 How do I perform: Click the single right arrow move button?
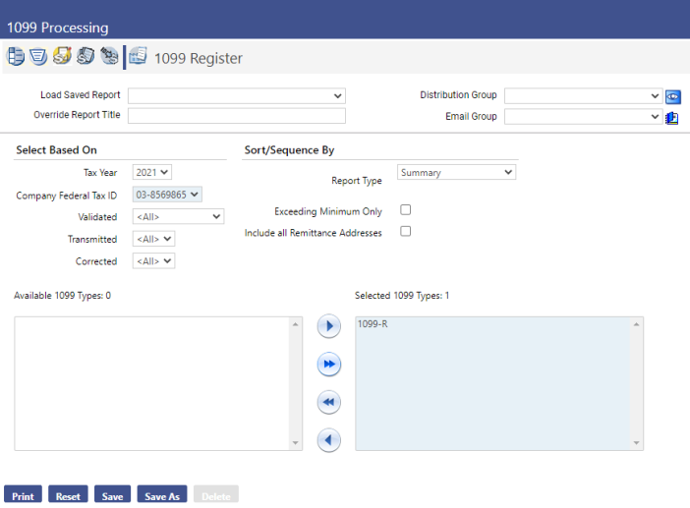tap(329, 325)
